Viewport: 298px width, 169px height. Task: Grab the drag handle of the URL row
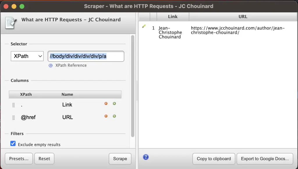coord(13,118)
